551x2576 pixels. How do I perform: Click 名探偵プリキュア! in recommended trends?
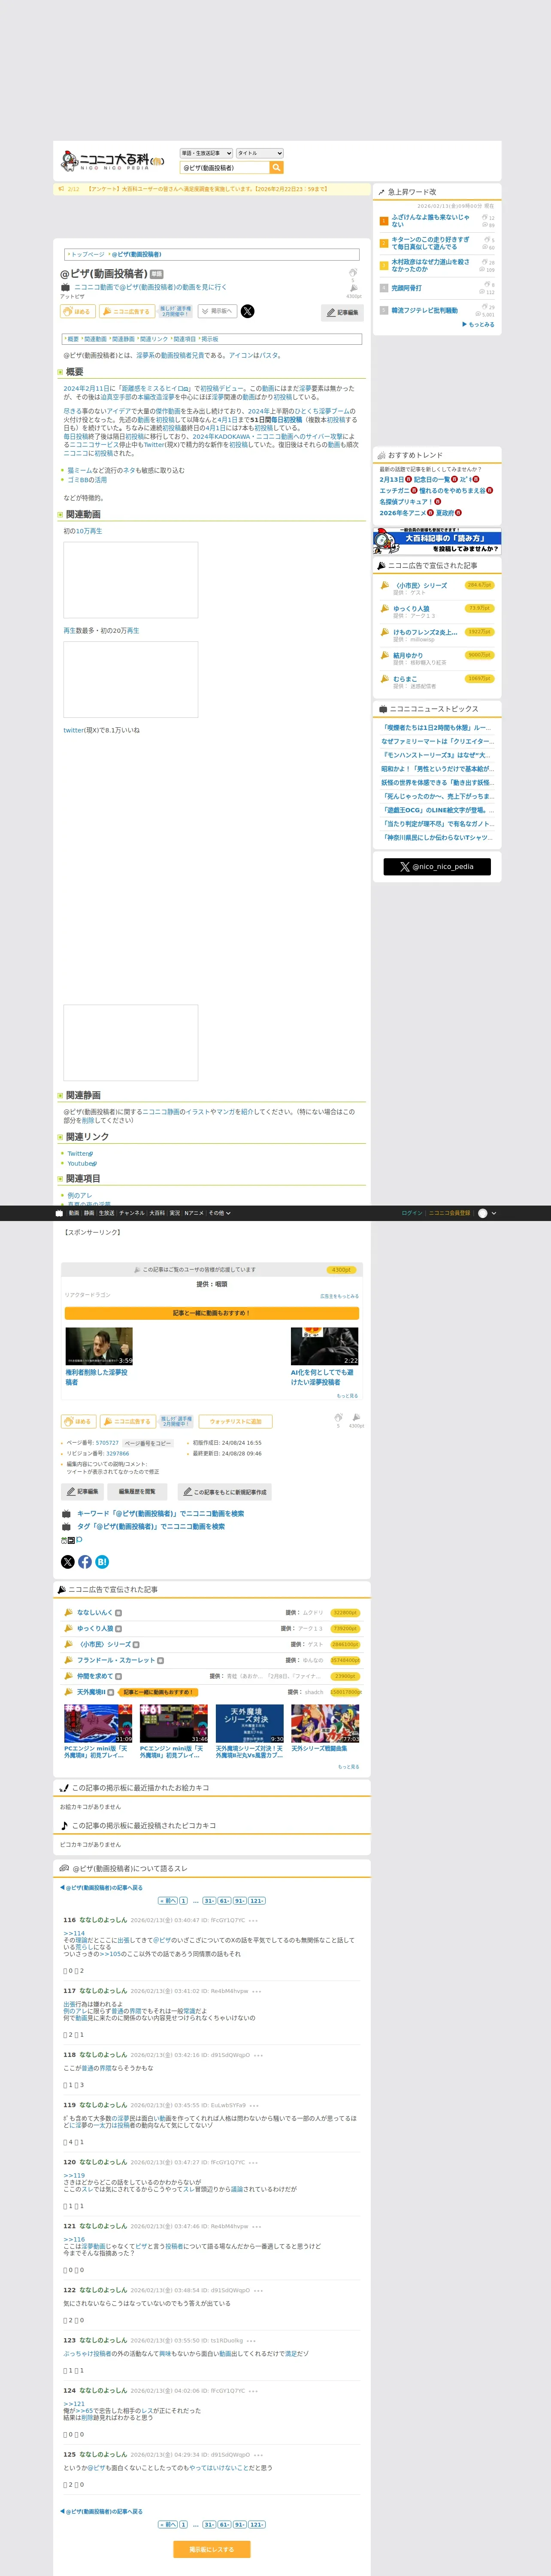(x=405, y=502)
